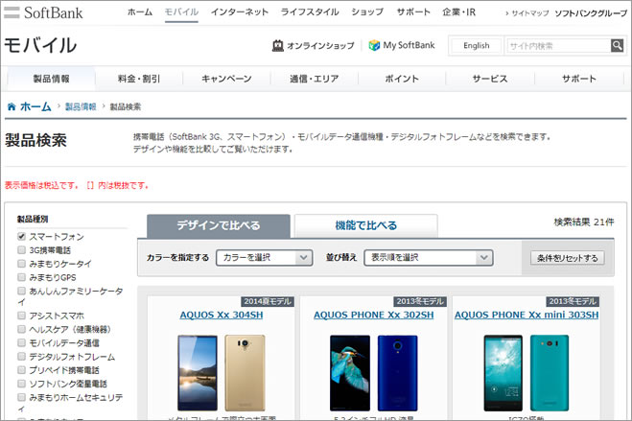Viewport: 632px width, 421px height.
Task: Click the My SoftBank cube icon
Action: (x=374, y=45)
